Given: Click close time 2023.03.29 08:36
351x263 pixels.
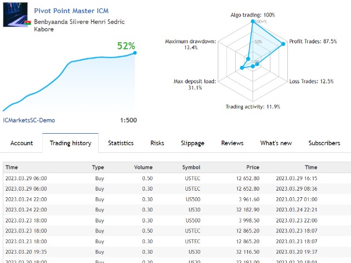Looking at the screenshot, I should [x=296, y=188].
